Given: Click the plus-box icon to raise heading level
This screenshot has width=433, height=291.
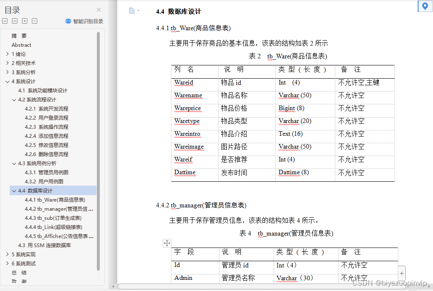Looking at the screenshot, I should pyautogui.click(x=24, y=21).
